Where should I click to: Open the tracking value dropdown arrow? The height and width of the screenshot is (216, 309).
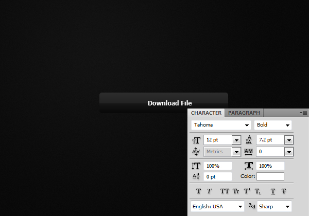tap(289, 152)
